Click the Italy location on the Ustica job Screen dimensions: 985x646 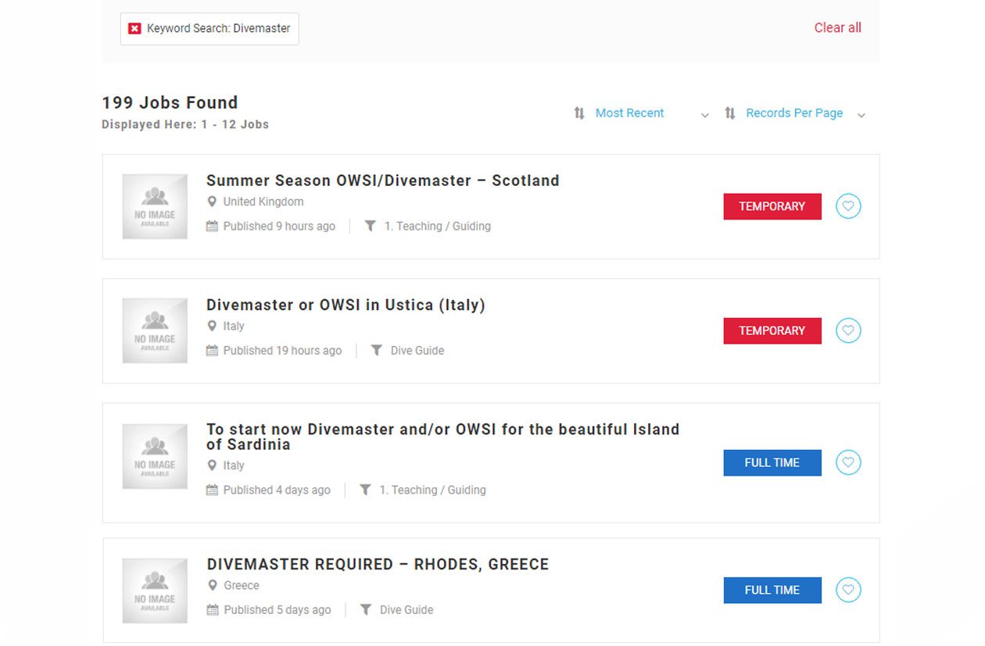234,326
